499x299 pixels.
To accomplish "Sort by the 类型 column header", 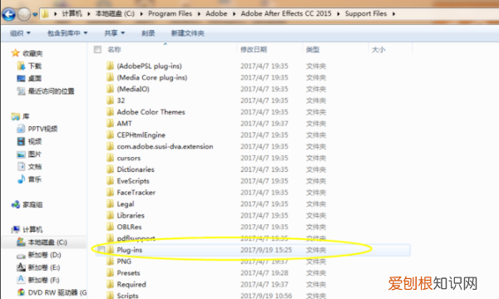I will pyautogui.click(x=313, y=50).
